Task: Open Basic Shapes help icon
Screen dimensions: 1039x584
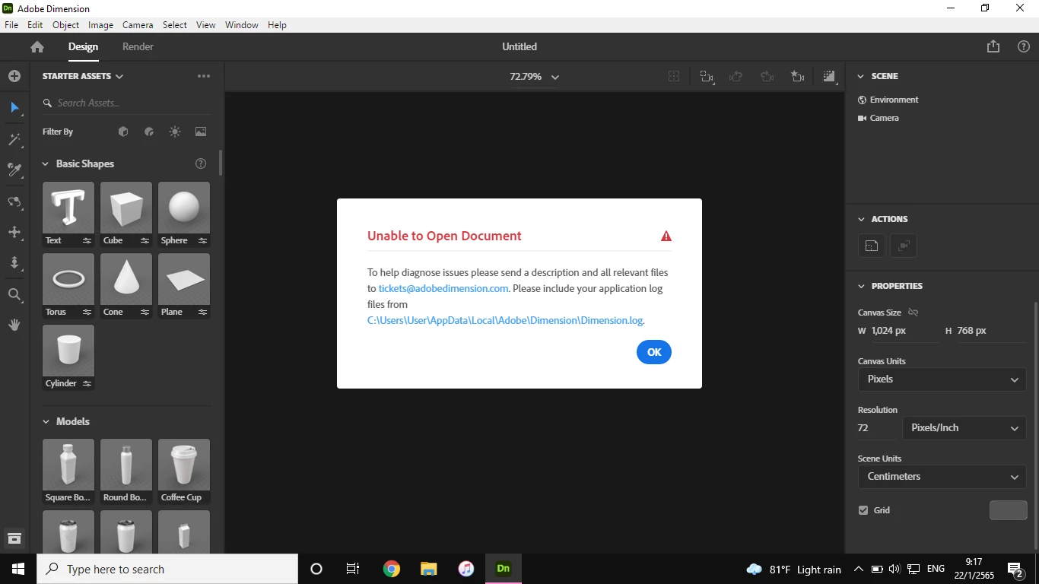Action: pyautogui.click(x=201, y=163)
